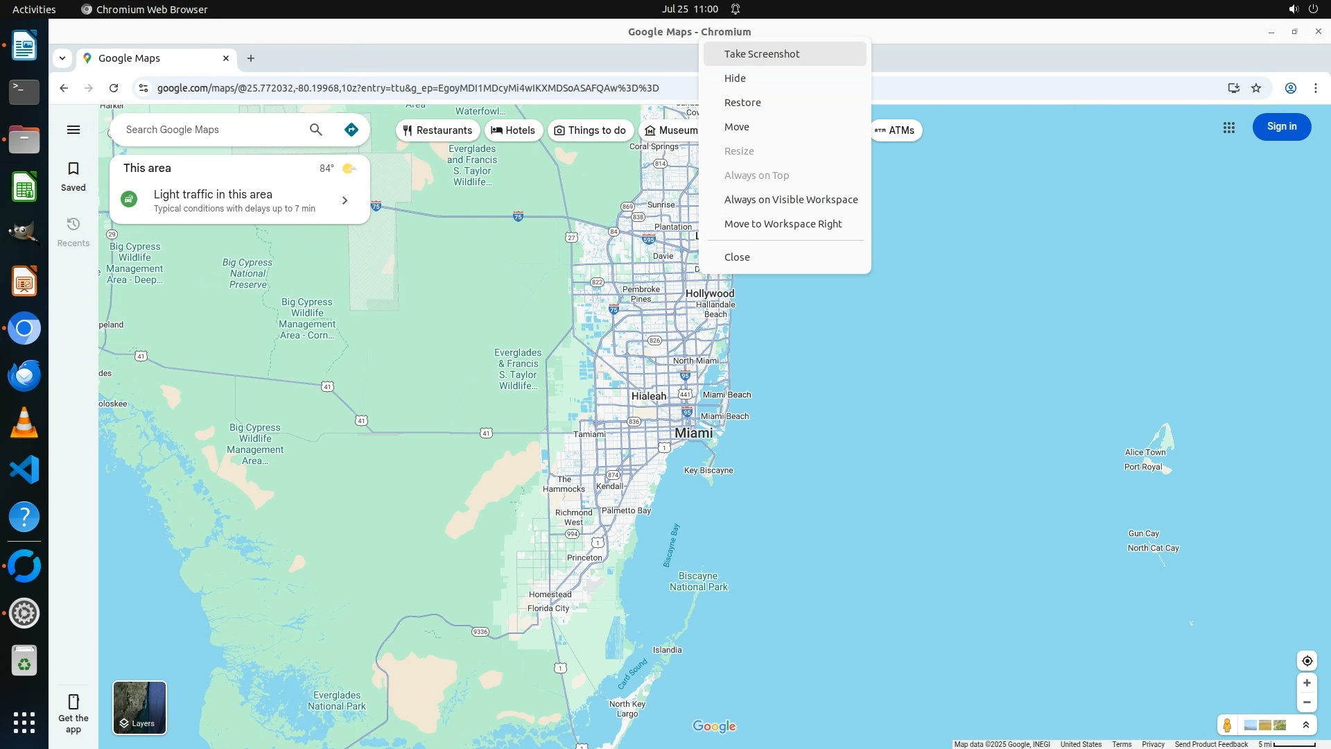Choose Move to Workspace Right
The image size is (1331, 749).
click(783, 224)
